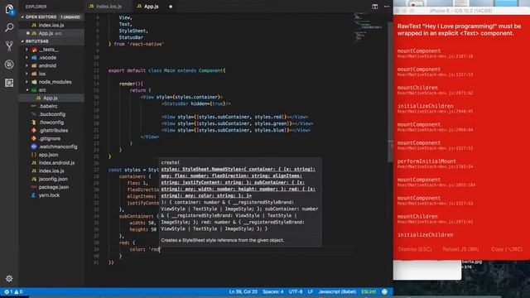Click the Ln 39, Col 20 status entry

[243, 291]
